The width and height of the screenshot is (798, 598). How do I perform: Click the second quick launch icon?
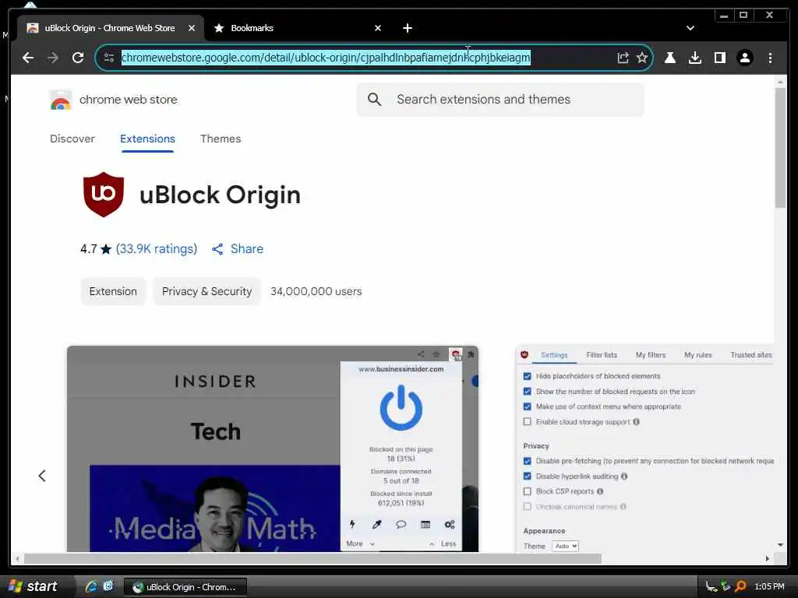point(108,586)
